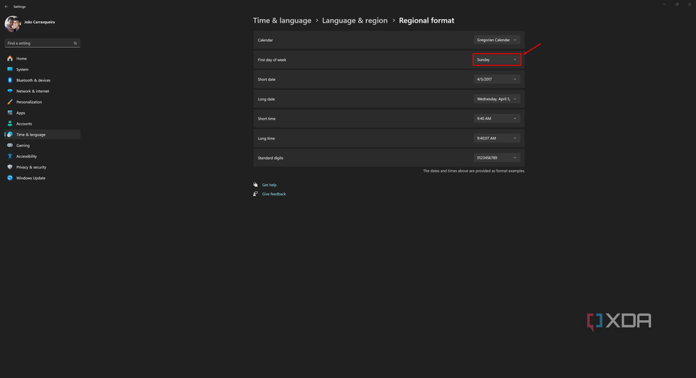Click the Give feedback link

[x=274, y=194]
